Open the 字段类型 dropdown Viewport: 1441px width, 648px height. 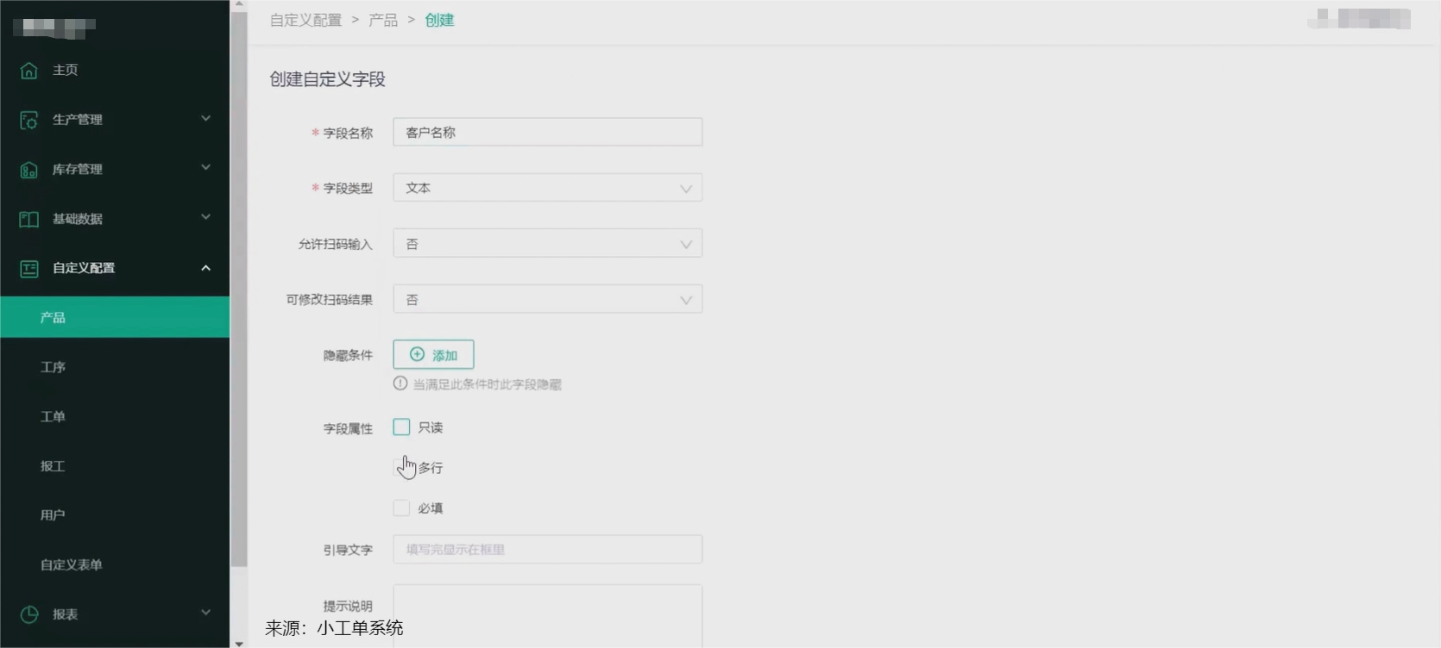(x=547, y=188)
